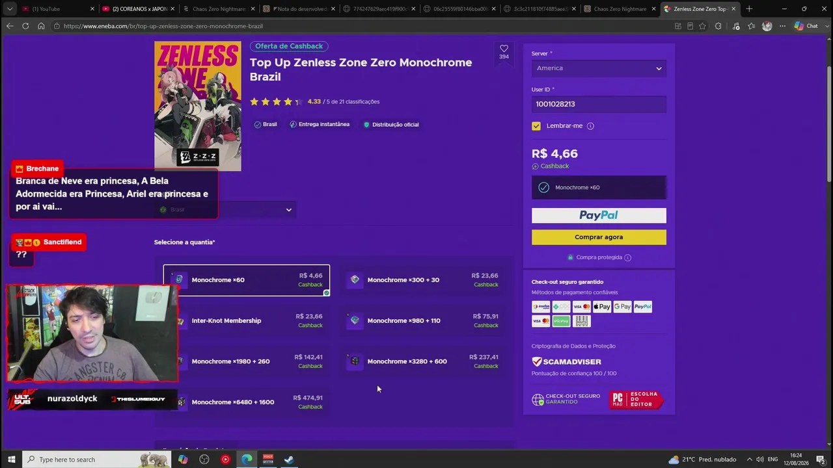Click the page vertical scrollbar
The height and width of the screenshot is (468, 833).
tap(829, 123)
